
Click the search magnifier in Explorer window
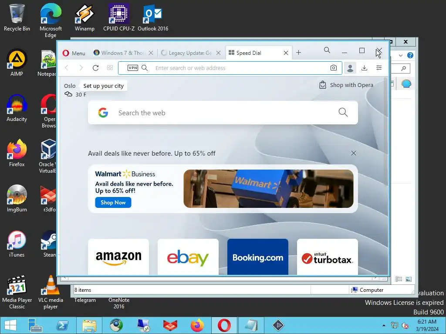pos(404,68)
